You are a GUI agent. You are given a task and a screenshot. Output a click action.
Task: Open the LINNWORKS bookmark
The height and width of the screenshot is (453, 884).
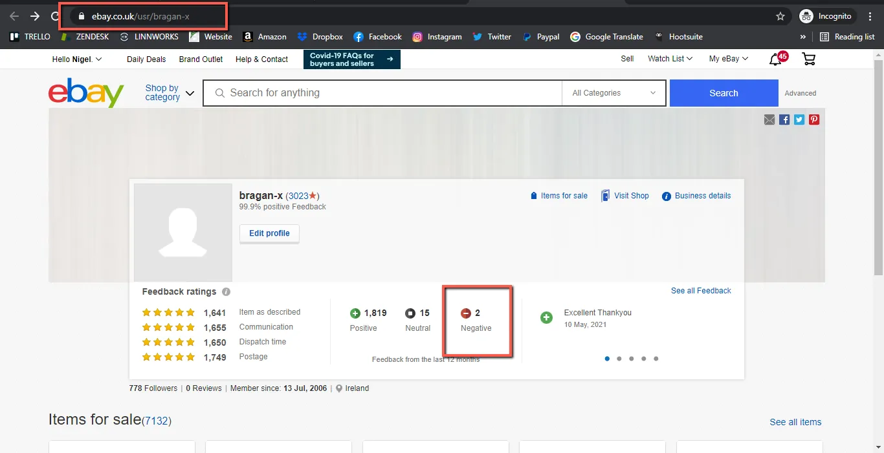tap(149, 37)
